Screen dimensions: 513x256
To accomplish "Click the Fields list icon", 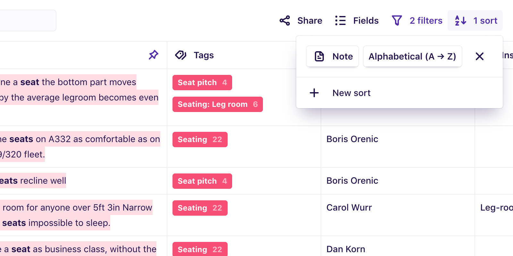I will pyautogui.click(x=340, y=20).
